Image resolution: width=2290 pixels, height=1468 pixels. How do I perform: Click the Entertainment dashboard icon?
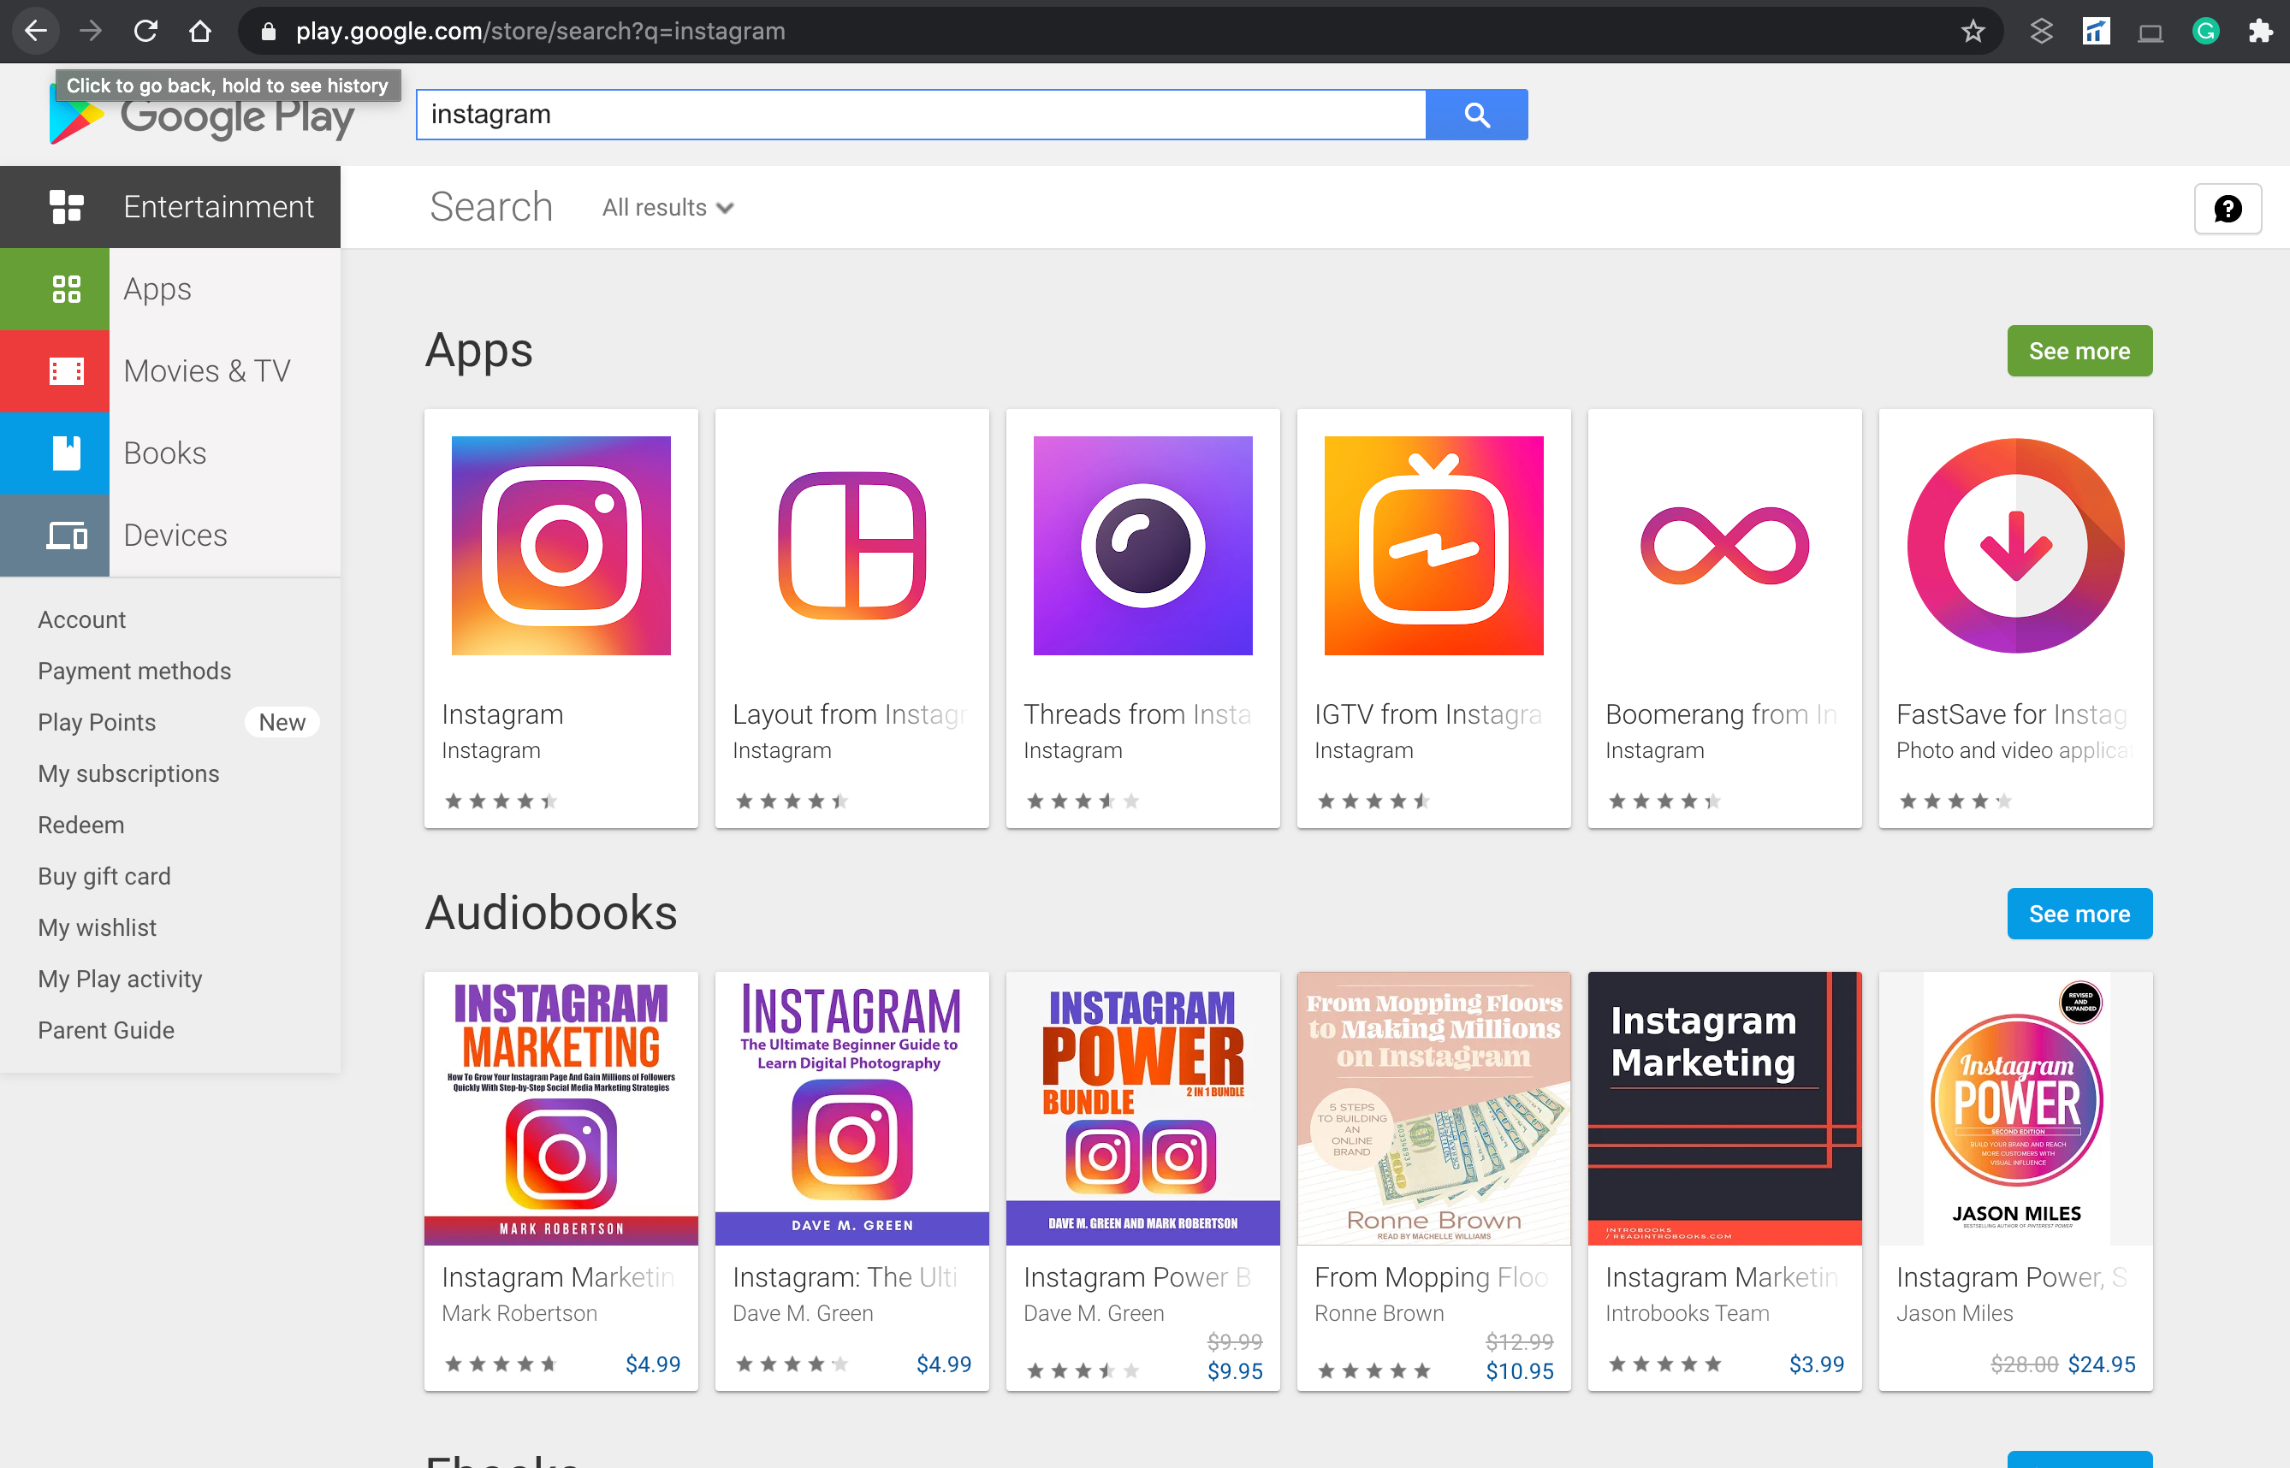click(x=67, y=207)
